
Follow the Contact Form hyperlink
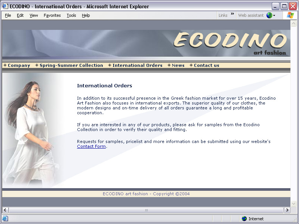pyautogui.click(x=91, y=146)
